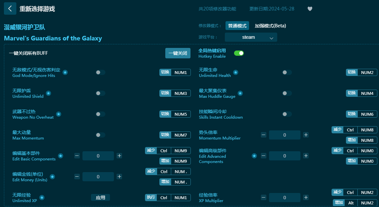This screenshot has width=379, height=207.
Task: Click 增加 NUM9 hotkey for Basic Components
Action: click(175, 161)
